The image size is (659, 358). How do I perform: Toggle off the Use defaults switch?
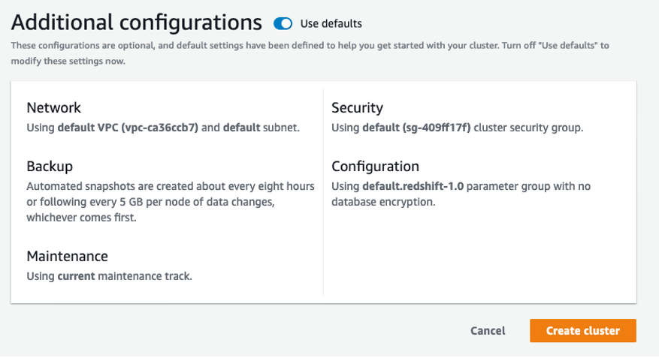[x=283, y=23]
